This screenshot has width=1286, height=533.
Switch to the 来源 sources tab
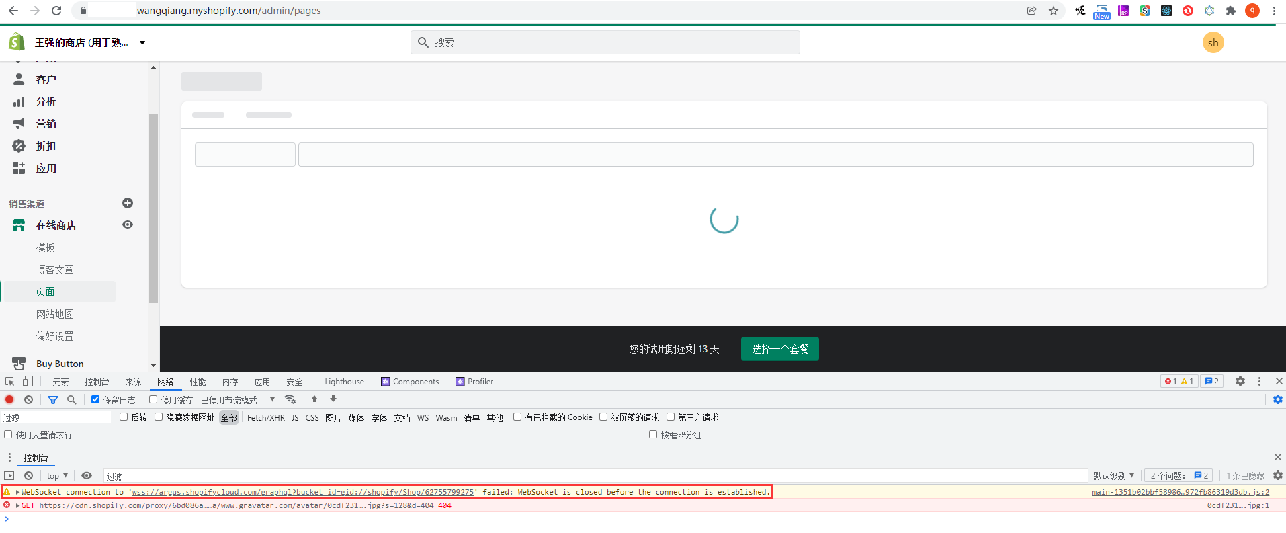pyautogui.click(x=133, y=382)
